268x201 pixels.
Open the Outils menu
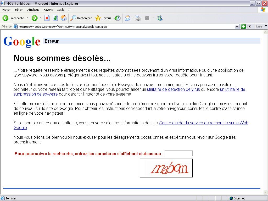(60, 10)
